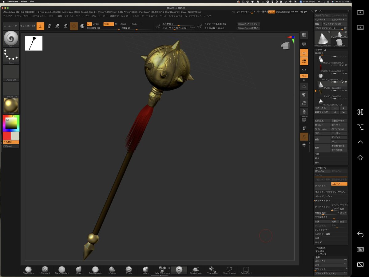Click the FillObject button
Viewport: 369px width, 277px height.
[x=11, y=146]
